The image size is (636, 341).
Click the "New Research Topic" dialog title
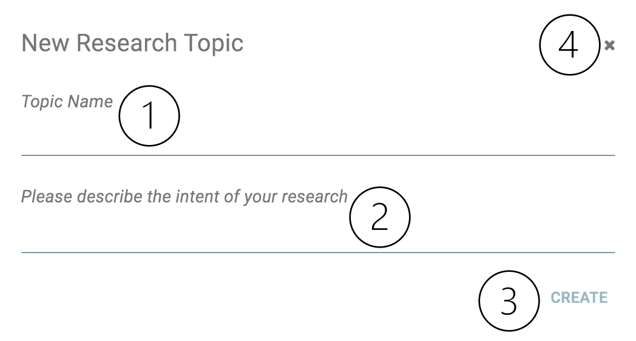(132, 44)
